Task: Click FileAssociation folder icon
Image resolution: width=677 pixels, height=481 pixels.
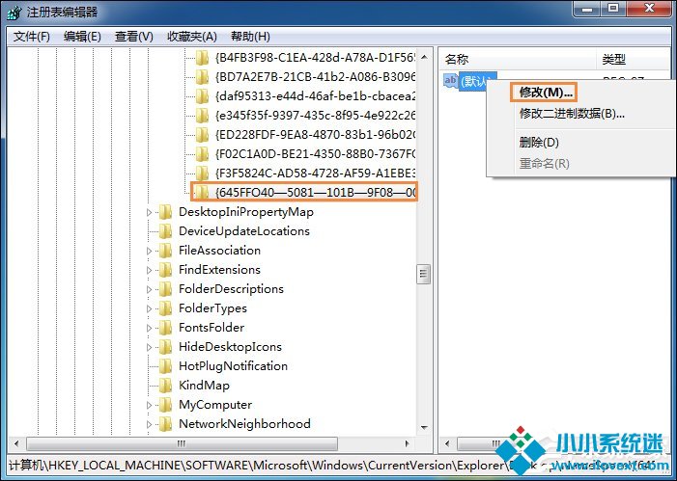Action: pyautogui.click(x=165, y=251)
